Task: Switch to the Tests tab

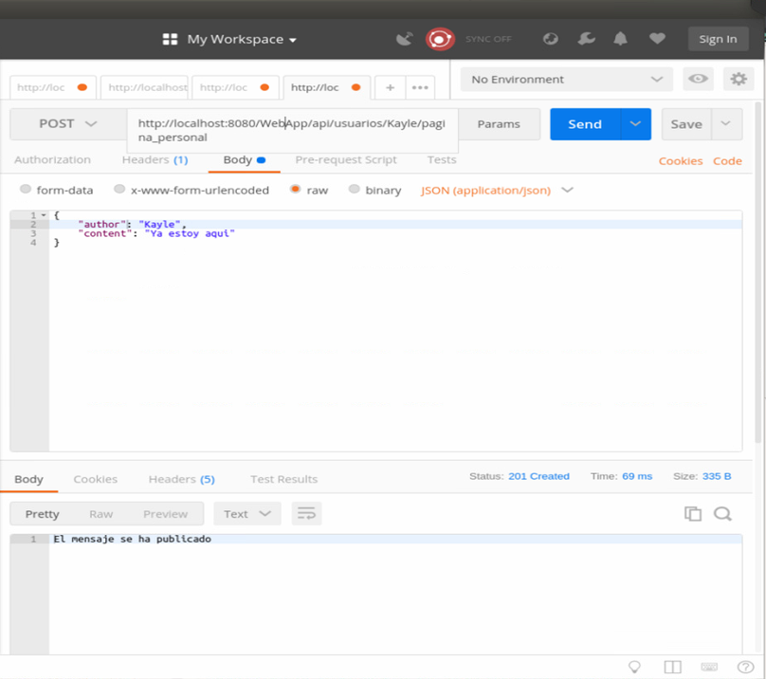Action: point(442,160)
